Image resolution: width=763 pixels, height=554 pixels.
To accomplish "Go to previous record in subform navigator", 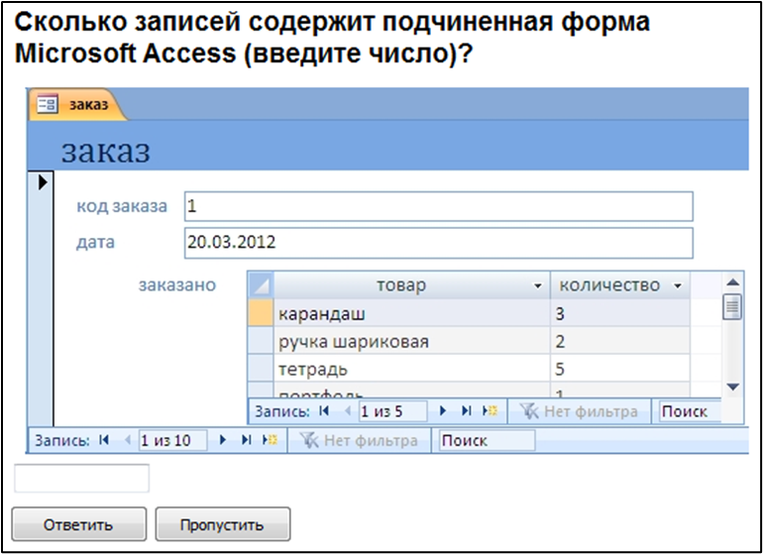I will [x=348, y=411].
